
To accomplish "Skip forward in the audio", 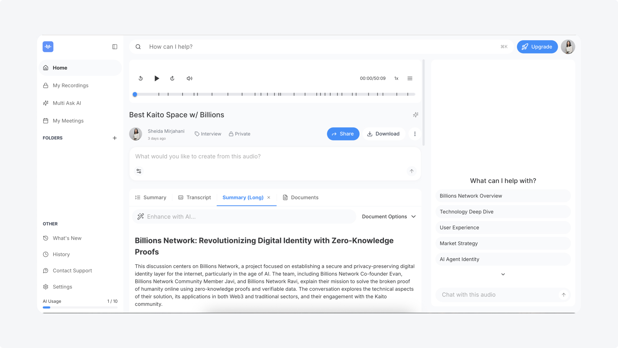I will [172, 78].
